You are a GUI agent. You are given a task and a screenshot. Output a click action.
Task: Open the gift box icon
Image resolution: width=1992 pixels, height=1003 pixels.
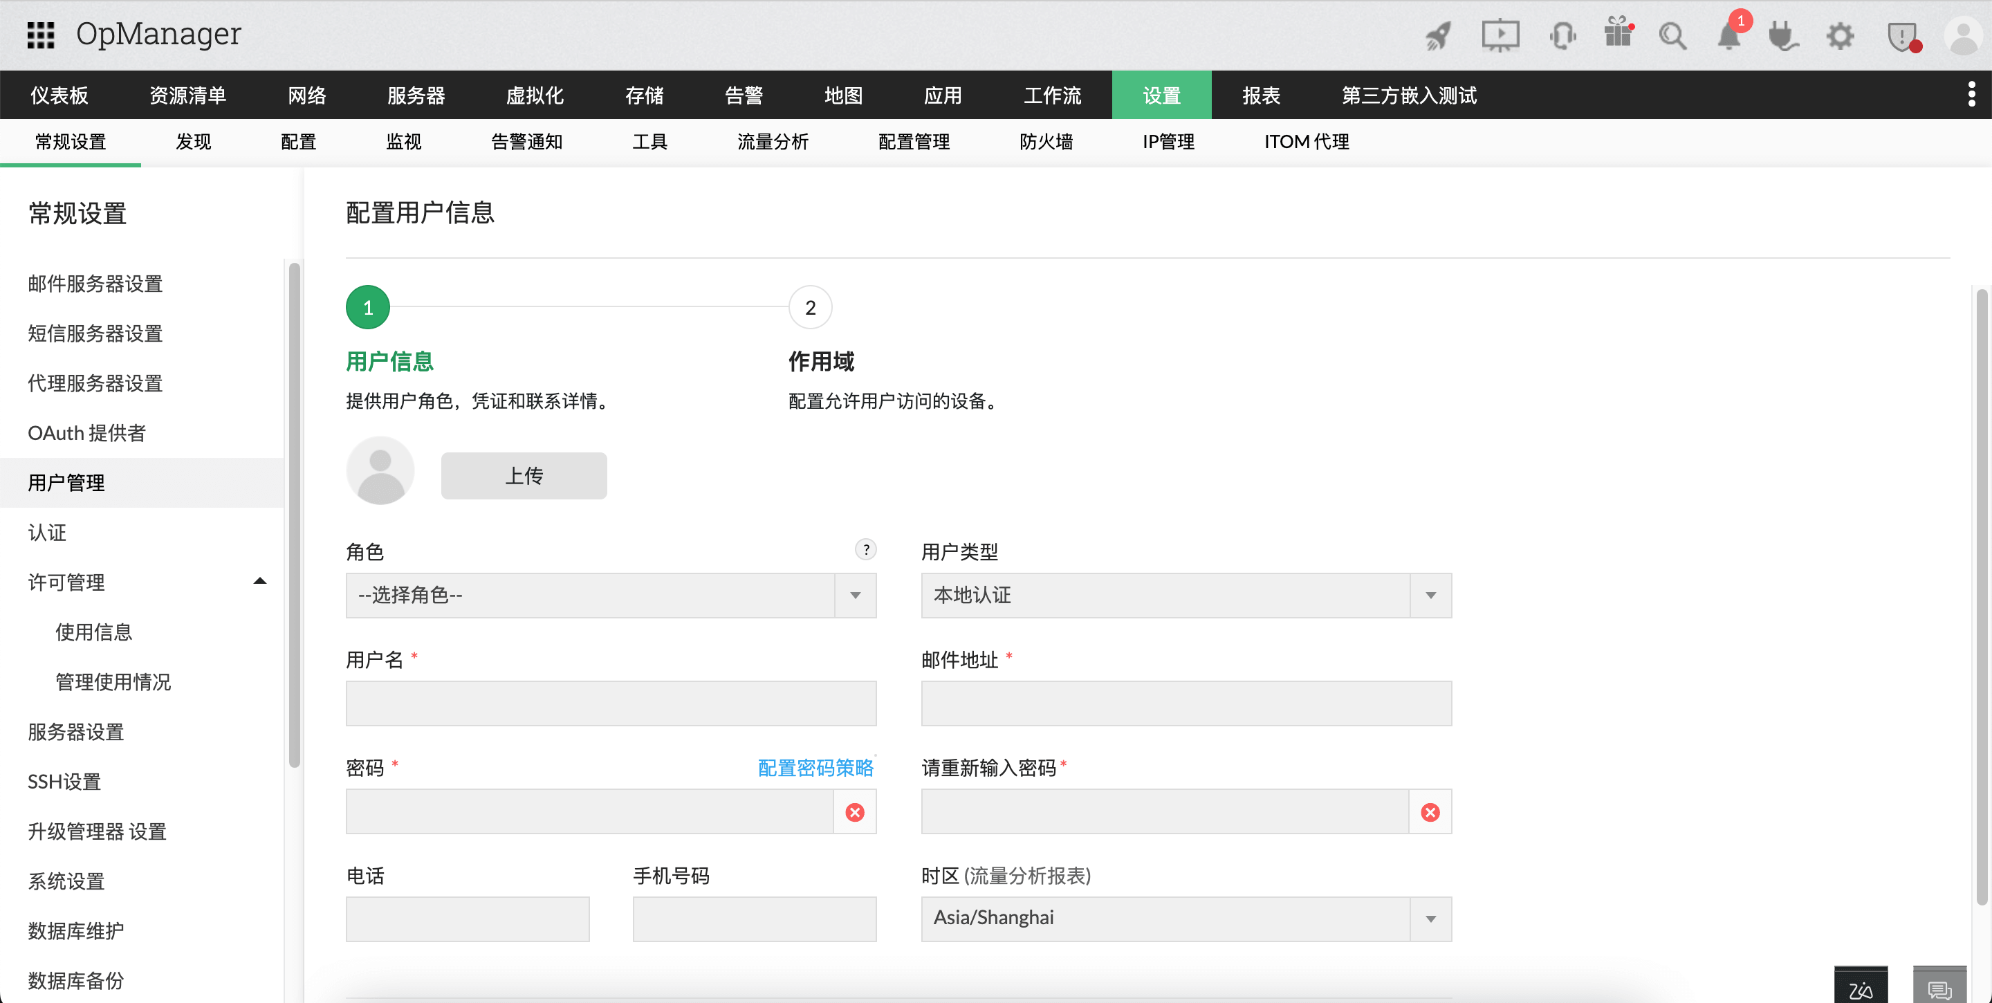tap(1618, 34)
